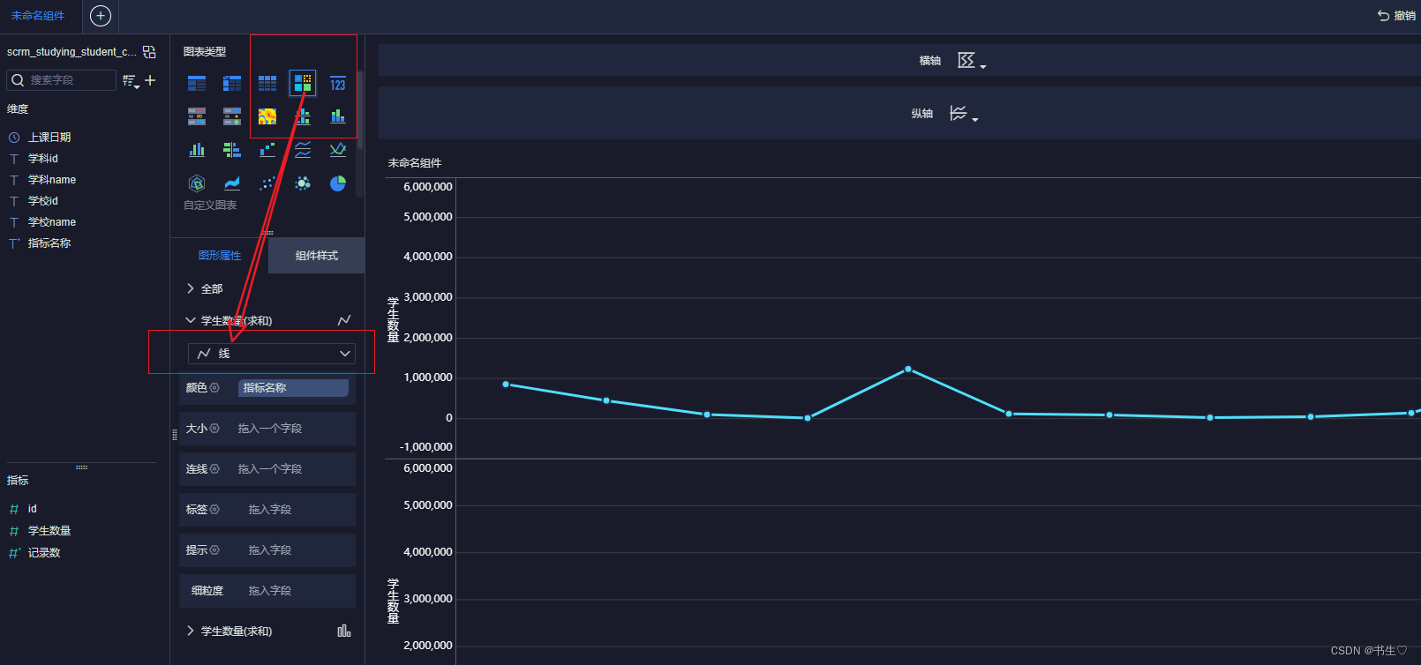Select the 指标名称 dimension field
Viewport: 1421px width, 665px height.
(x=49, y=243)
